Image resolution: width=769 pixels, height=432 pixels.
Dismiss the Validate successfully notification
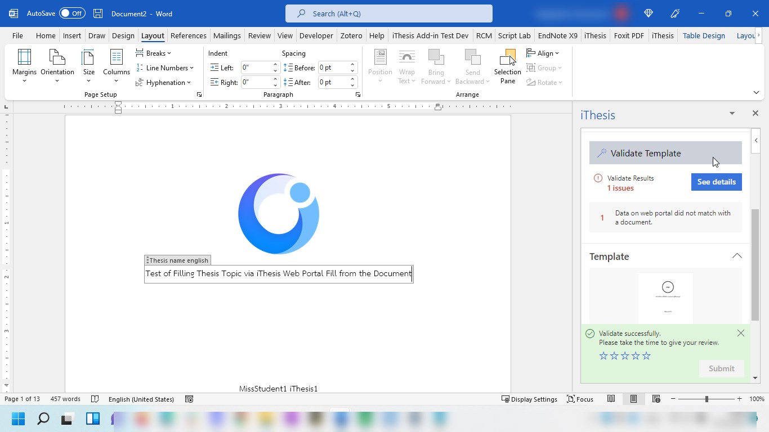click(x=741, y=334)
